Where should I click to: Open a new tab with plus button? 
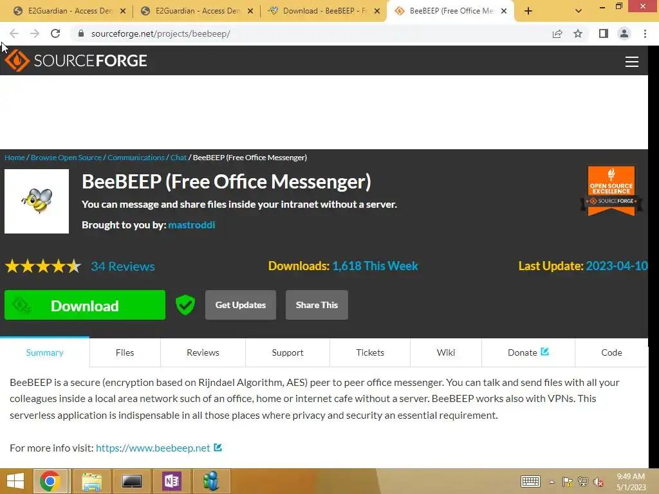pos(528,11)
